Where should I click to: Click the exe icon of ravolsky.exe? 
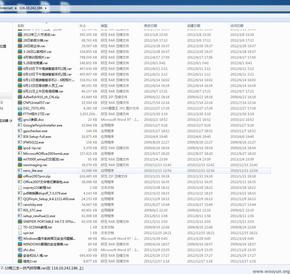click(x=20, y=204)
